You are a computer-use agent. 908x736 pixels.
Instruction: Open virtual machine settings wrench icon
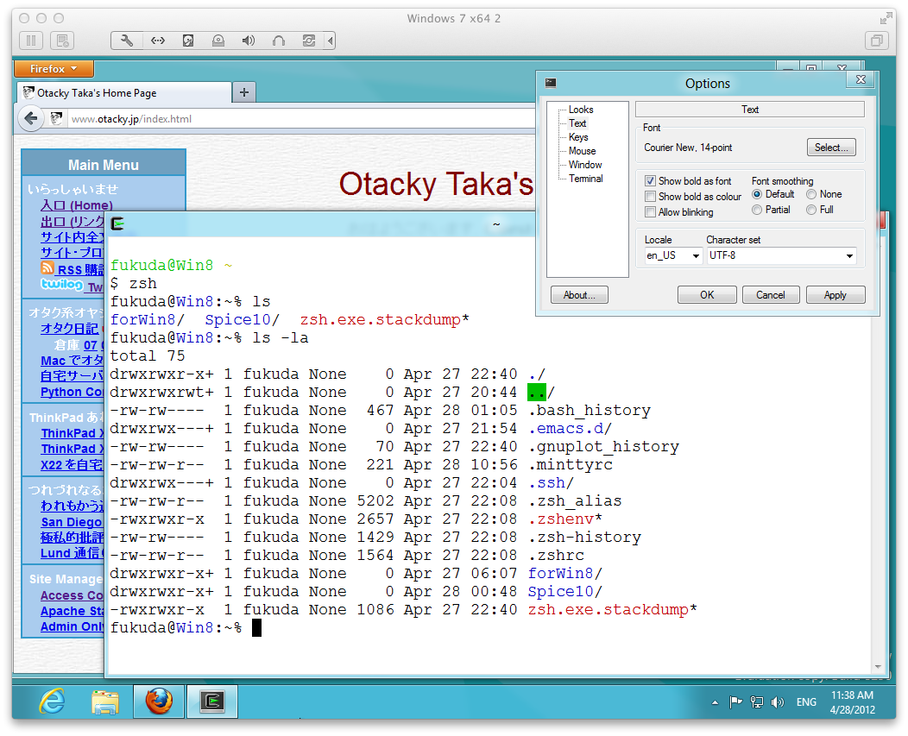point(127,41)
